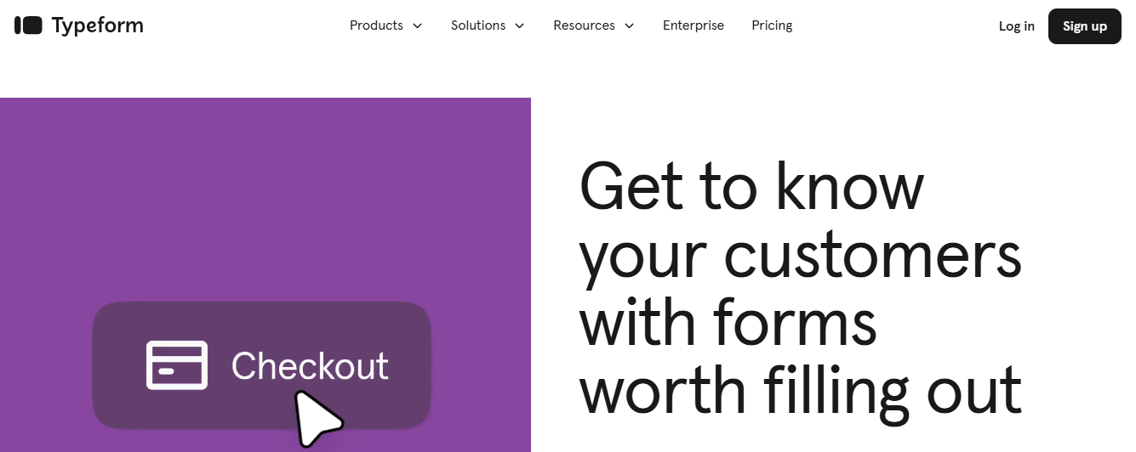Click the Log in link
This screenshot has height=452, width=1136.
[x=1017, y=26]
